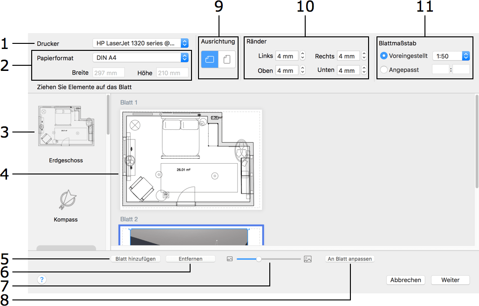
Task: Select the Blatt 1 sheet preview
Action: 191,160
